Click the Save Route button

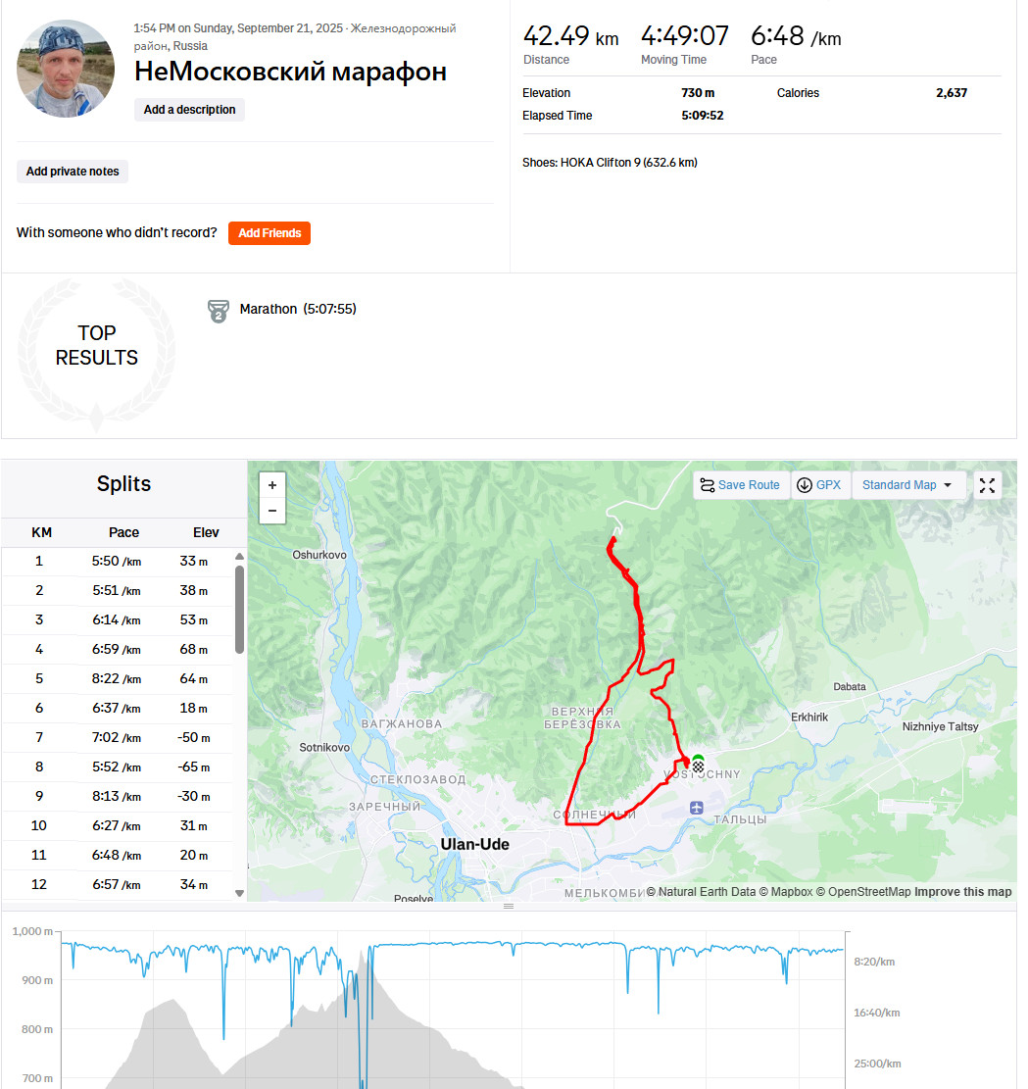coord(740,485)
